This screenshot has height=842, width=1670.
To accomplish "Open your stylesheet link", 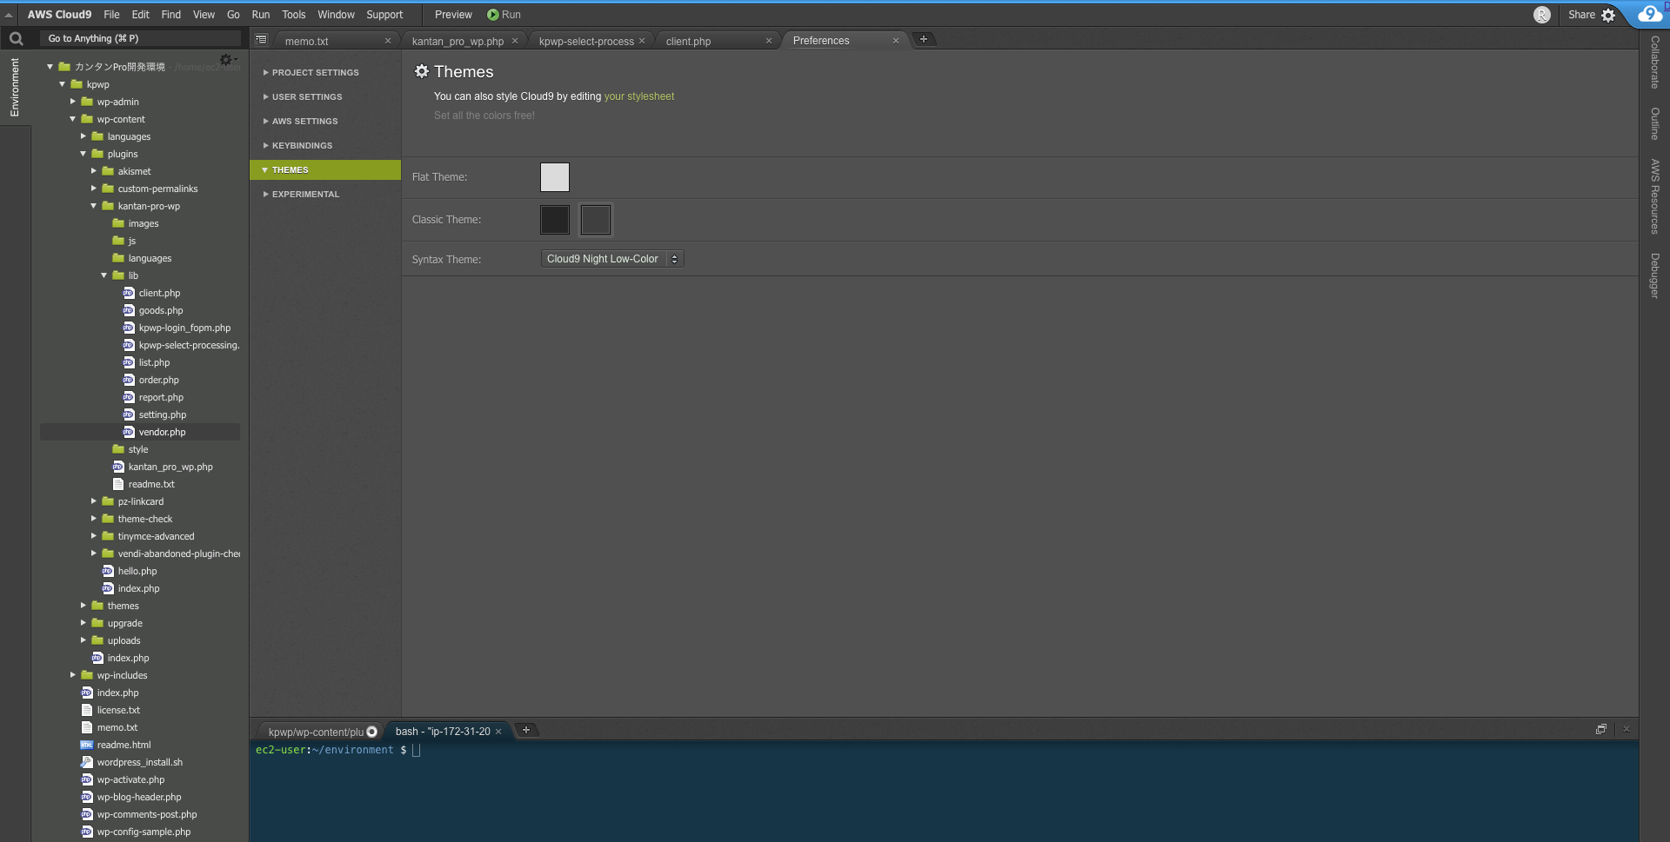I will 639,96.
